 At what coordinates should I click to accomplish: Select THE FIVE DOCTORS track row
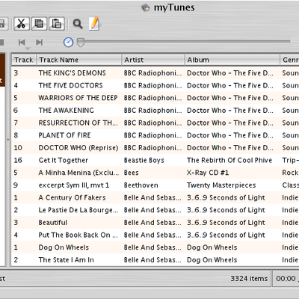pos(155,85)
